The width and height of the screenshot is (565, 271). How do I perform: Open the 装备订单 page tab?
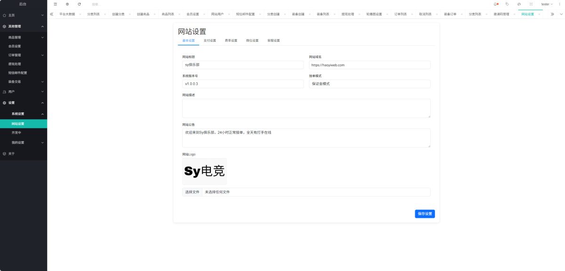click(450, 14)
